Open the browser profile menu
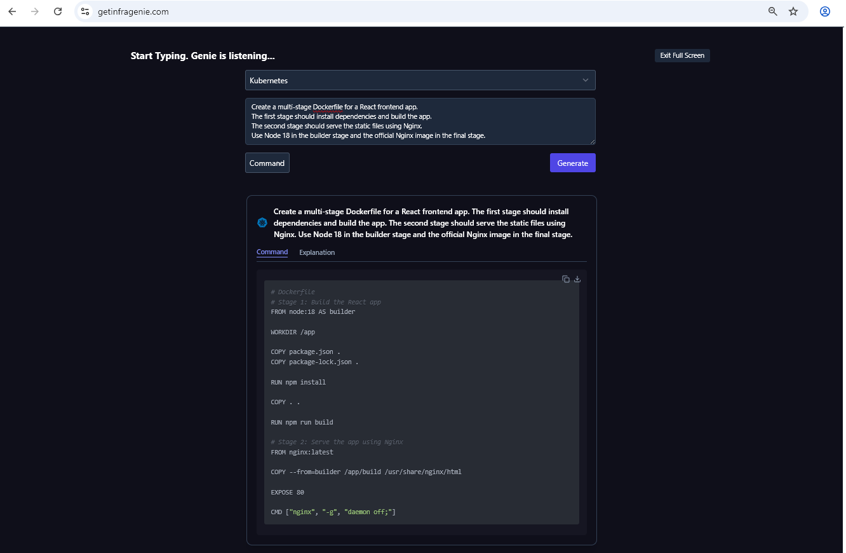 825,11
